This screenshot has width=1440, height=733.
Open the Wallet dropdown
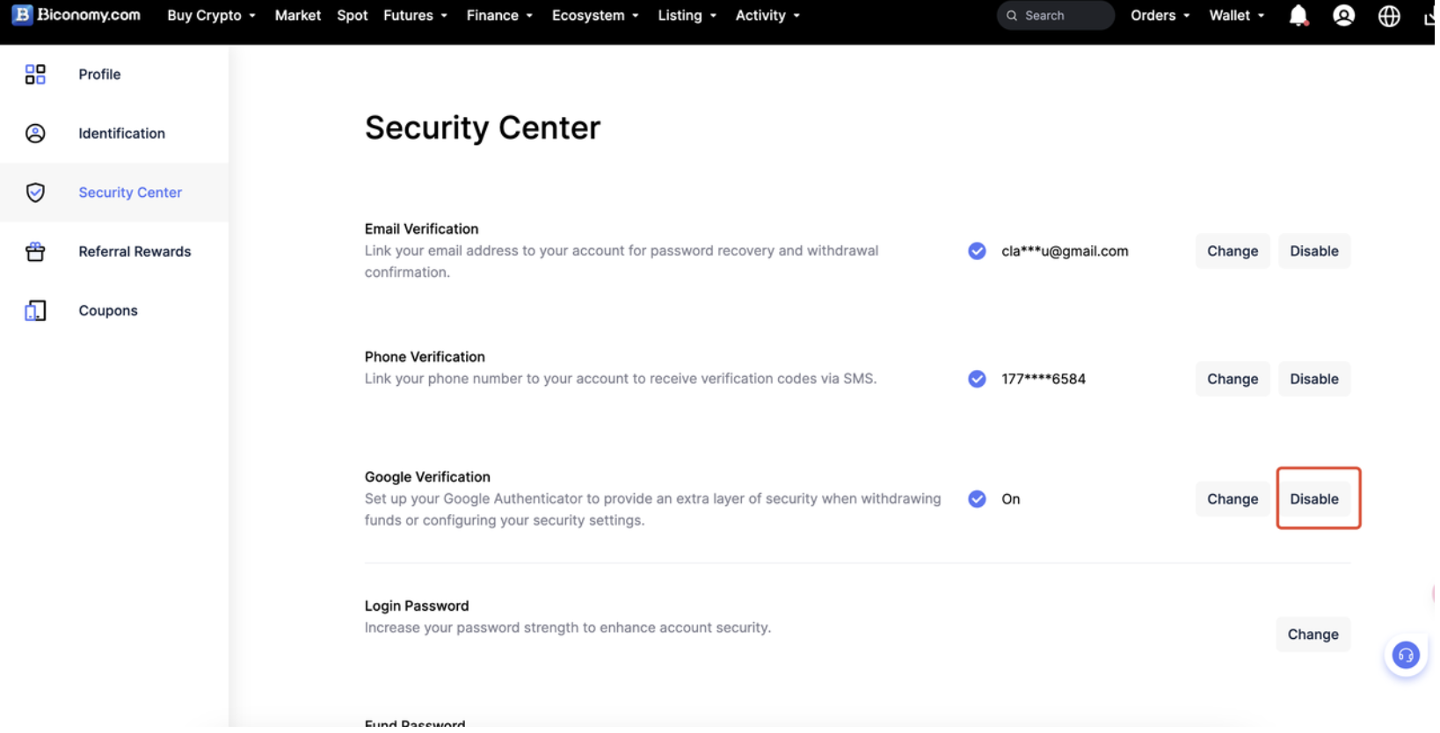(x=1236, y=16)
